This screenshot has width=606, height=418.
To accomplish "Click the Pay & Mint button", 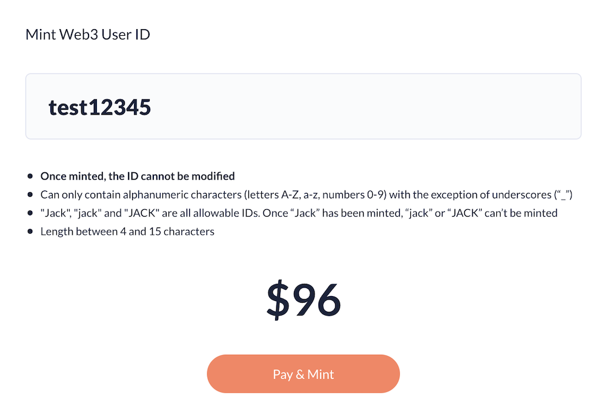I will click(303, 374).
